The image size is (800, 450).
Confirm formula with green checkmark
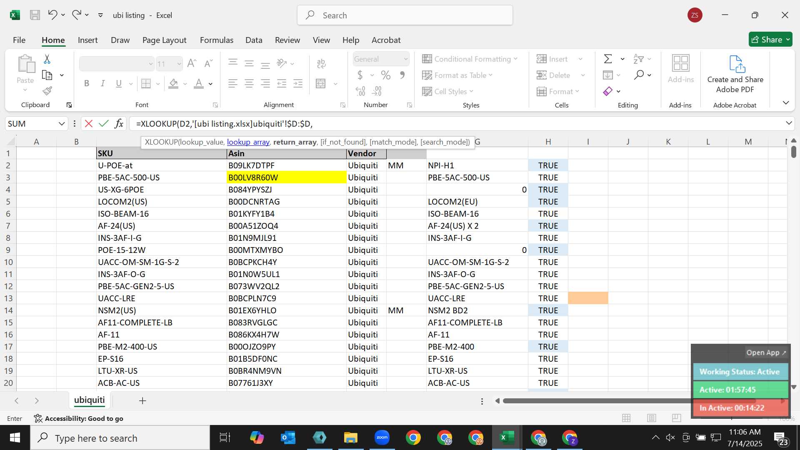click(104, 124)
